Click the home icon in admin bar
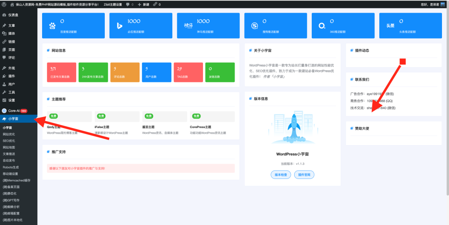This screenshot has width=449, height=225. click(x=12, y=4)
